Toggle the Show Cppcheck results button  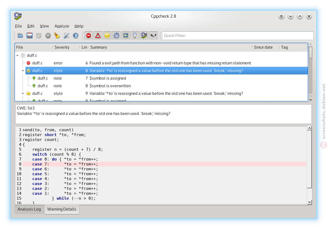click(144, 36)
